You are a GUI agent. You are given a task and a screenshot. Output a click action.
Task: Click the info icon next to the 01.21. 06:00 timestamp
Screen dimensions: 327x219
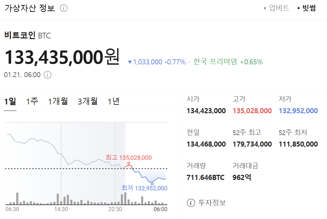[x=48, y=75]
